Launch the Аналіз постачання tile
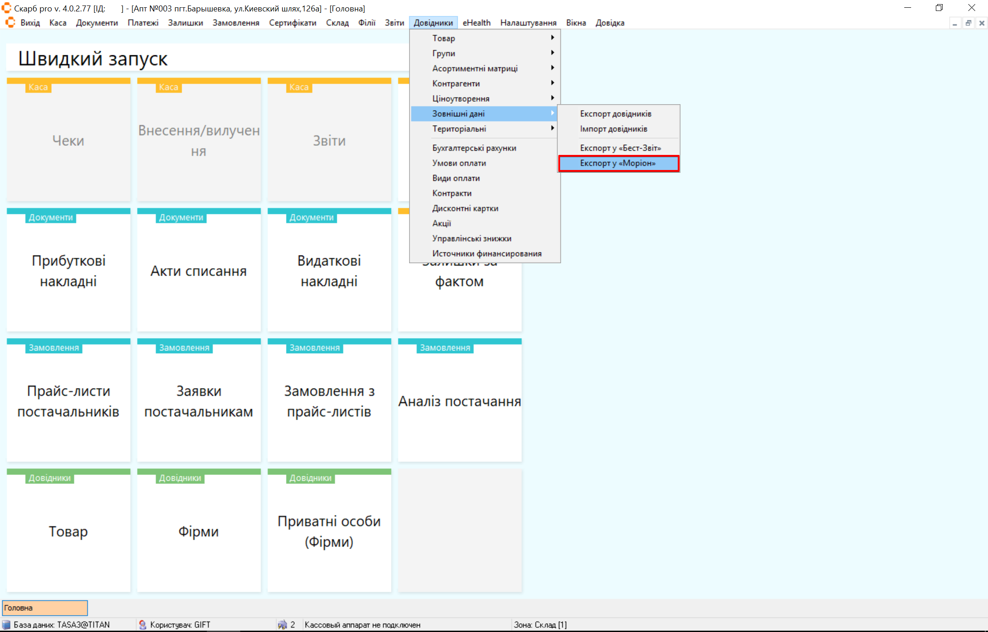This screenshot has height=632, width=988. (x=459, y=401)
